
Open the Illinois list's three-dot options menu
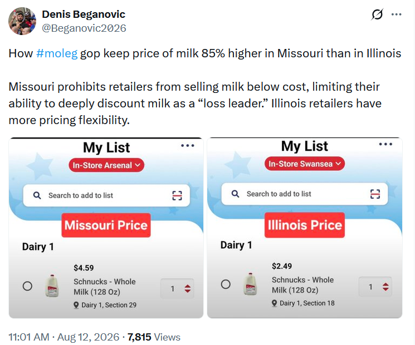(x=385, y=144)
